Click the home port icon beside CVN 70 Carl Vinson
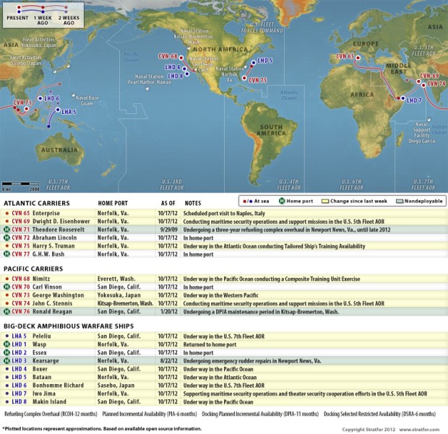 [7, 287]
